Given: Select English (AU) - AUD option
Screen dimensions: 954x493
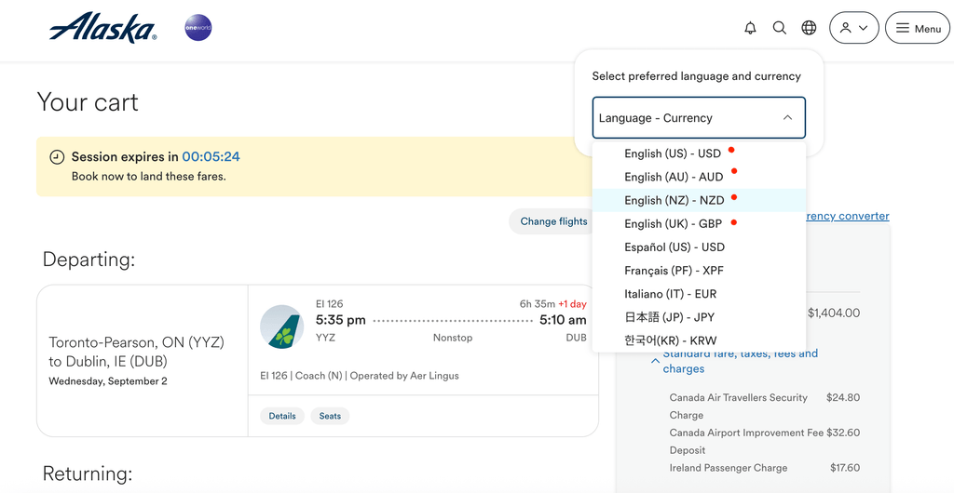Looking at the screenshot, I should (x=699, y=177).
